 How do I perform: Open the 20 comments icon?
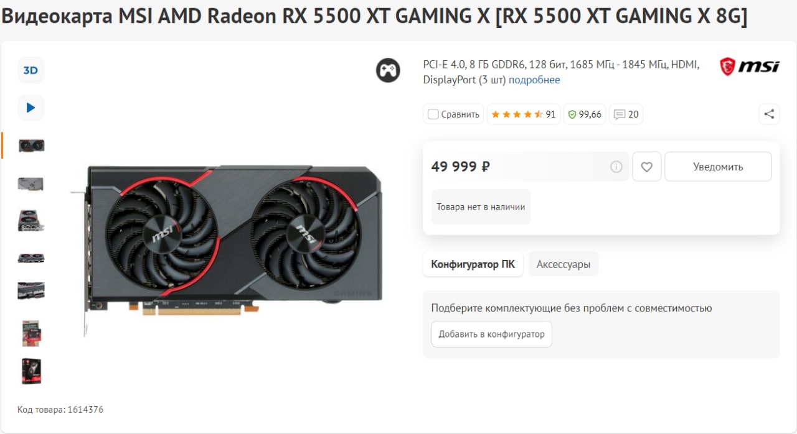click(x=626, y=114)
